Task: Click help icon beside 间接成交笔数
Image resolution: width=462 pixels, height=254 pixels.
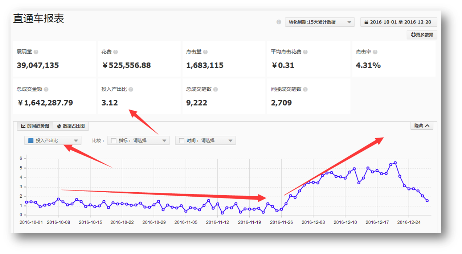Action: pyautogui.click(x=305, y=89)
